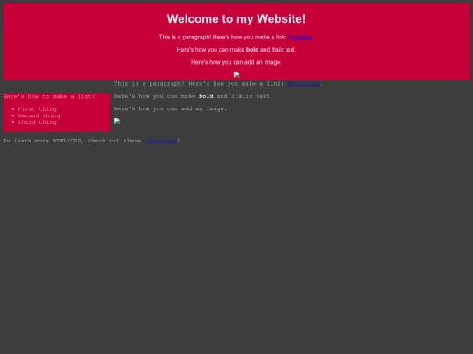Open the Neocities link in the gray paragraph

click(x=304, y=84)
